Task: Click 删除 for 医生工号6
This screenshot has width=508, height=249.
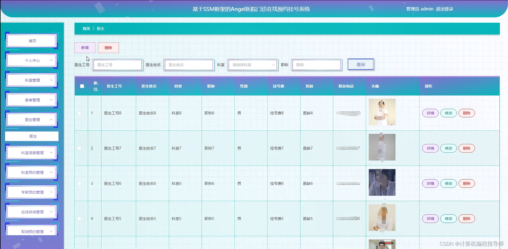Action: pyautogui.click(x=467, y=184)
